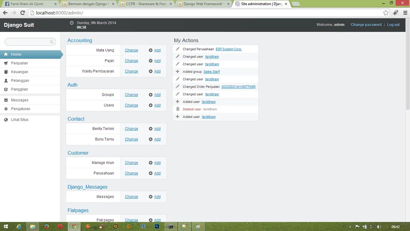Click the plus icon for Users
The height and width of the screenshot is (231, 410).
pos(151,106)
